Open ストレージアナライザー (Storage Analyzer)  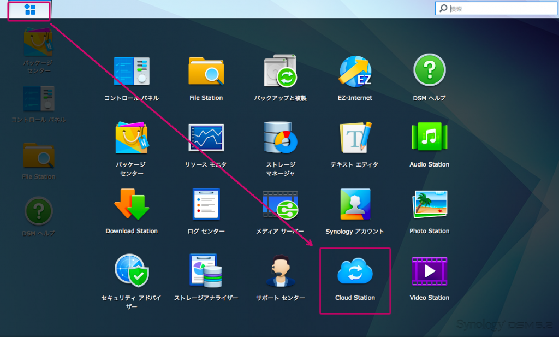pos(206,271)
